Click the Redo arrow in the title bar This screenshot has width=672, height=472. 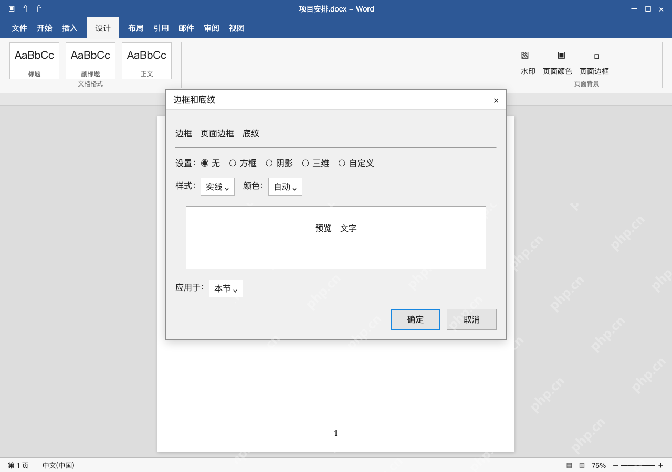click(x=39, y=9)
